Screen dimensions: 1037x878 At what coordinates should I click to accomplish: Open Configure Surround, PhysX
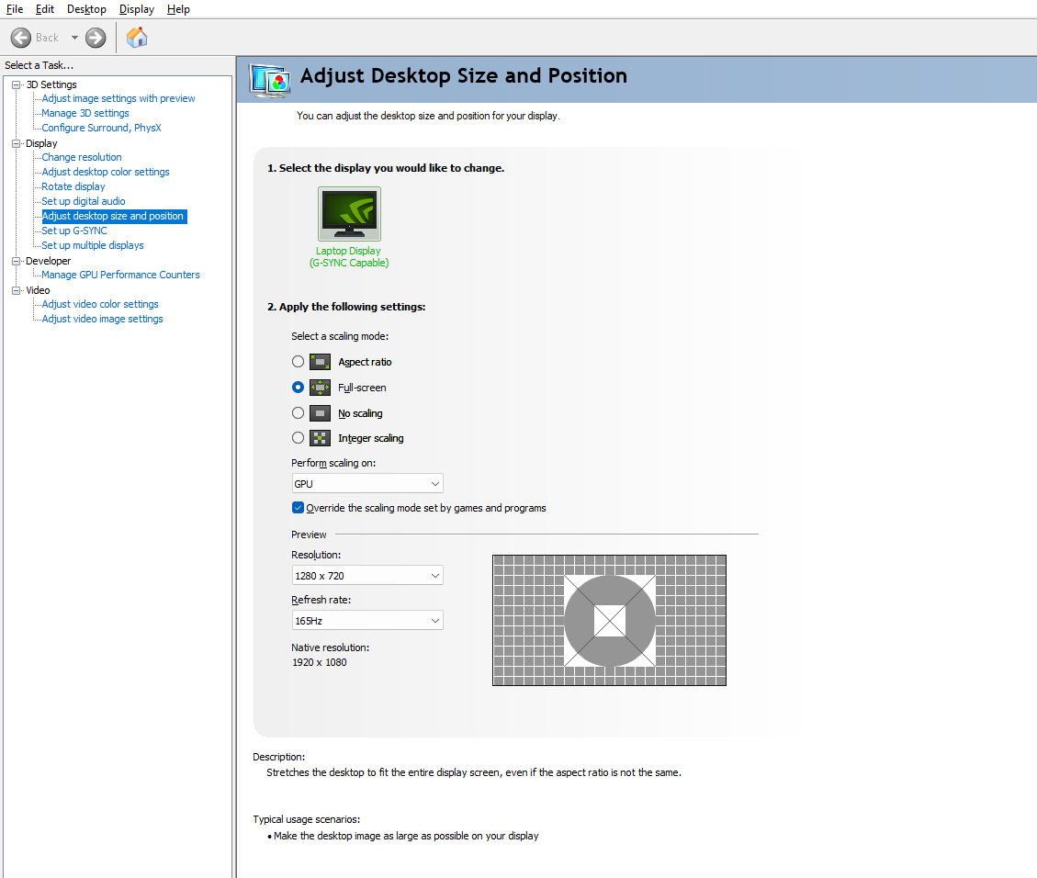pos(101,128)
